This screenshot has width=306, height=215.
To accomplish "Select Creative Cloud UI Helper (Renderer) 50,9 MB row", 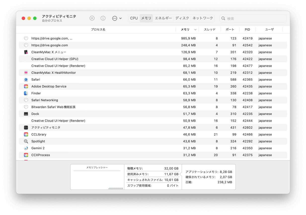I will [153, 121].
